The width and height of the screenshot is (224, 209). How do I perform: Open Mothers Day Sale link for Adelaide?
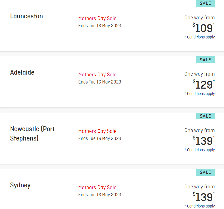97,75
